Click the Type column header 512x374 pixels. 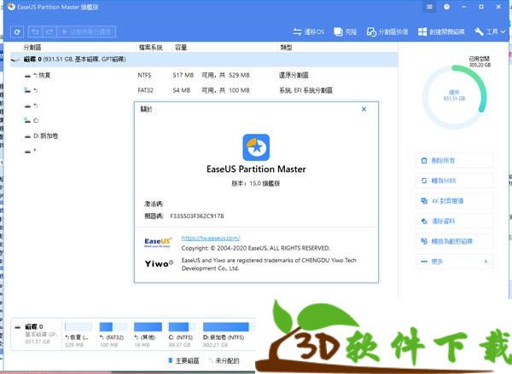pyautogui.click(x=286, y=47)
